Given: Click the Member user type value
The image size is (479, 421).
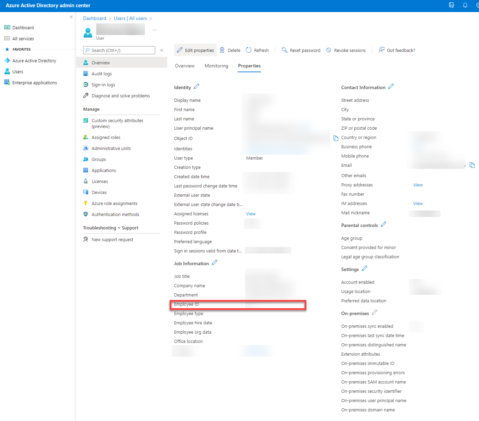Looking at the screenshot, I should point(254,158).
